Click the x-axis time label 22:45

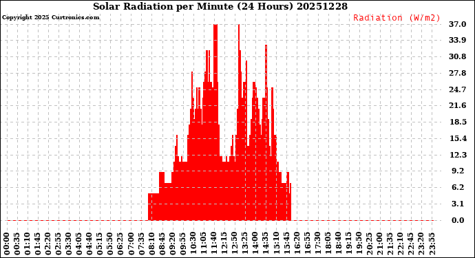411,244
